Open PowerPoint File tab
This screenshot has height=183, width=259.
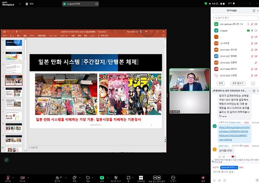click(5, 35)
